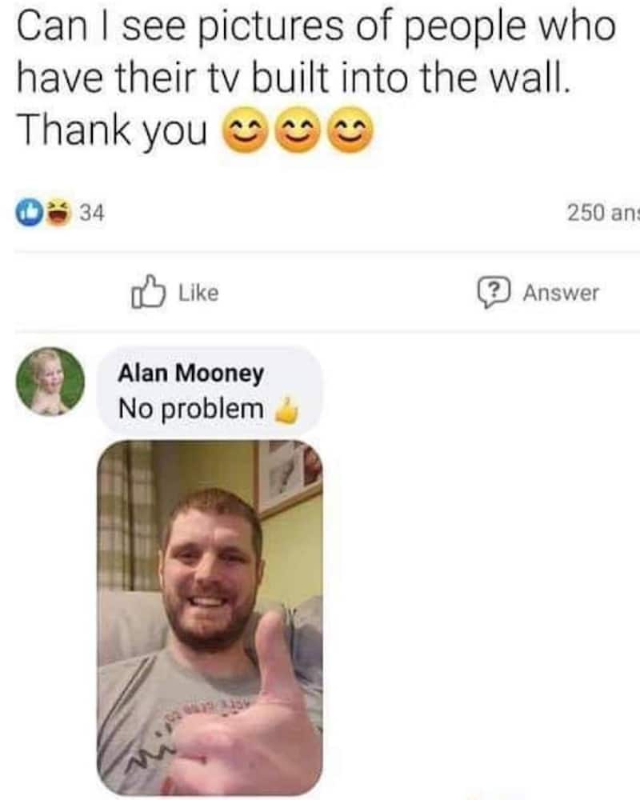Screen dimensions: 640x800
Task: View the 250 answers link
Action: click(x=603, y=213)
